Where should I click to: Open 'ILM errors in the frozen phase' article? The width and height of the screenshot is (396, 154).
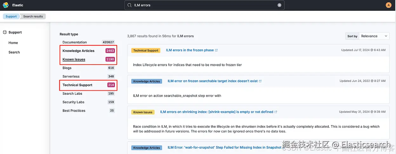click(190, 50)
